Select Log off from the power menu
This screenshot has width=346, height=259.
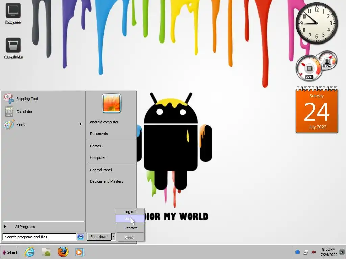point(130,212)
